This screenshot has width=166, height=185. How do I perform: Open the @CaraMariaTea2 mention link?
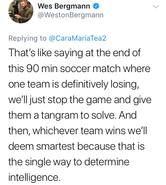(x=78, y=38)
